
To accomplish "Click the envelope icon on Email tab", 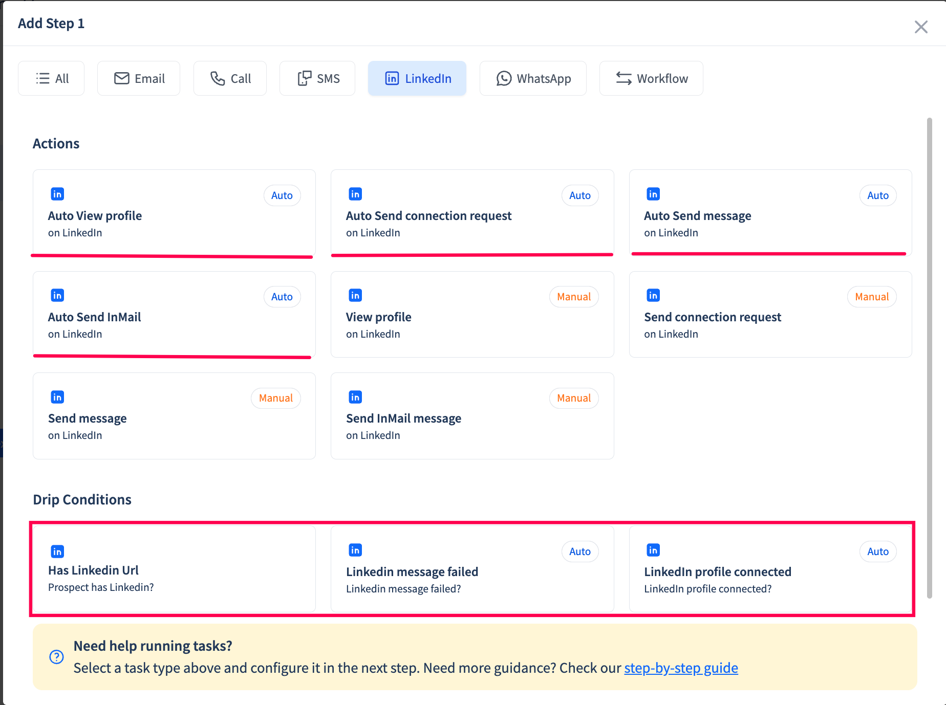I will pyautogui.click(x=122, y=78).
